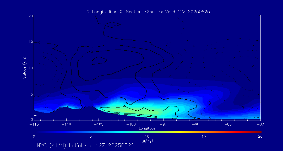Click longitude tick label -115
Viewport: 283px width, 151px height.
34,125
